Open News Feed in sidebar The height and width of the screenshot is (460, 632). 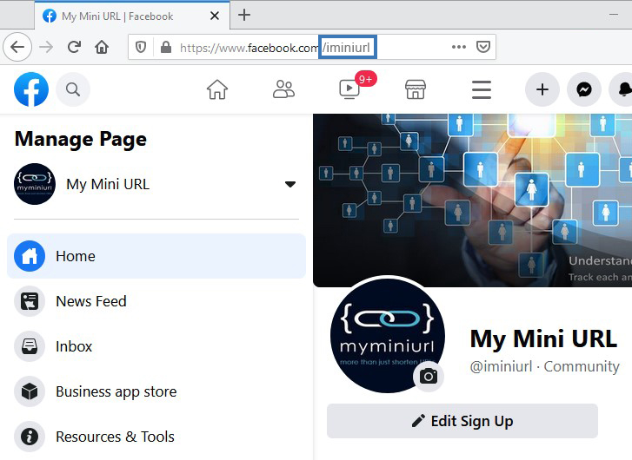pyautogui.click(x=156, y=301)
